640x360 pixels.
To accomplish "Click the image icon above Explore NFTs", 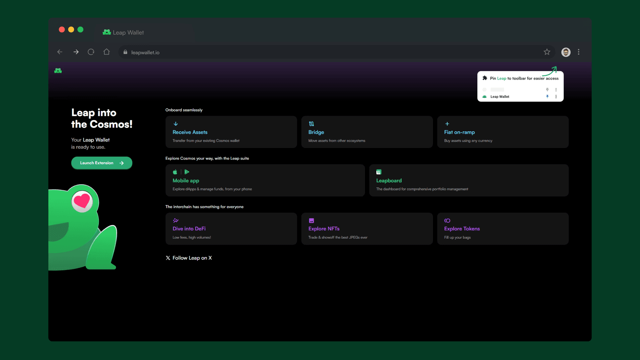I will pyautogui.click(x=311, y=221).
